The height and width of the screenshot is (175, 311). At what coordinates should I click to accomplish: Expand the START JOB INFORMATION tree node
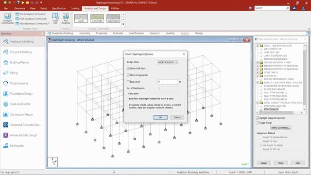(x=258, y=46)
